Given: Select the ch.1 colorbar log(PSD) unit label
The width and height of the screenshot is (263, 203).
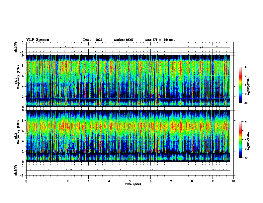Looking at the screenshot, I should tap(249, 87).
